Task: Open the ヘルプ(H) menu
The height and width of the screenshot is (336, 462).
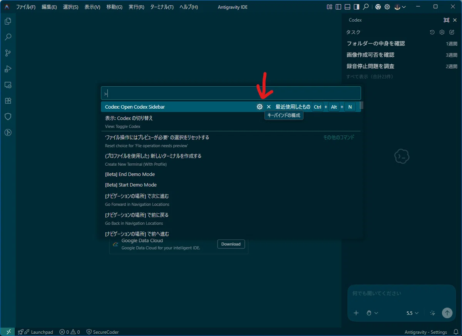Action: [x=189, y=7]
